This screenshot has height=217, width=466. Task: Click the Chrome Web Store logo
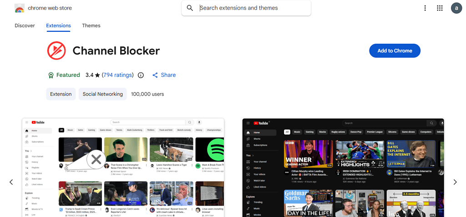pyautogui.click(x=19, y=8)
